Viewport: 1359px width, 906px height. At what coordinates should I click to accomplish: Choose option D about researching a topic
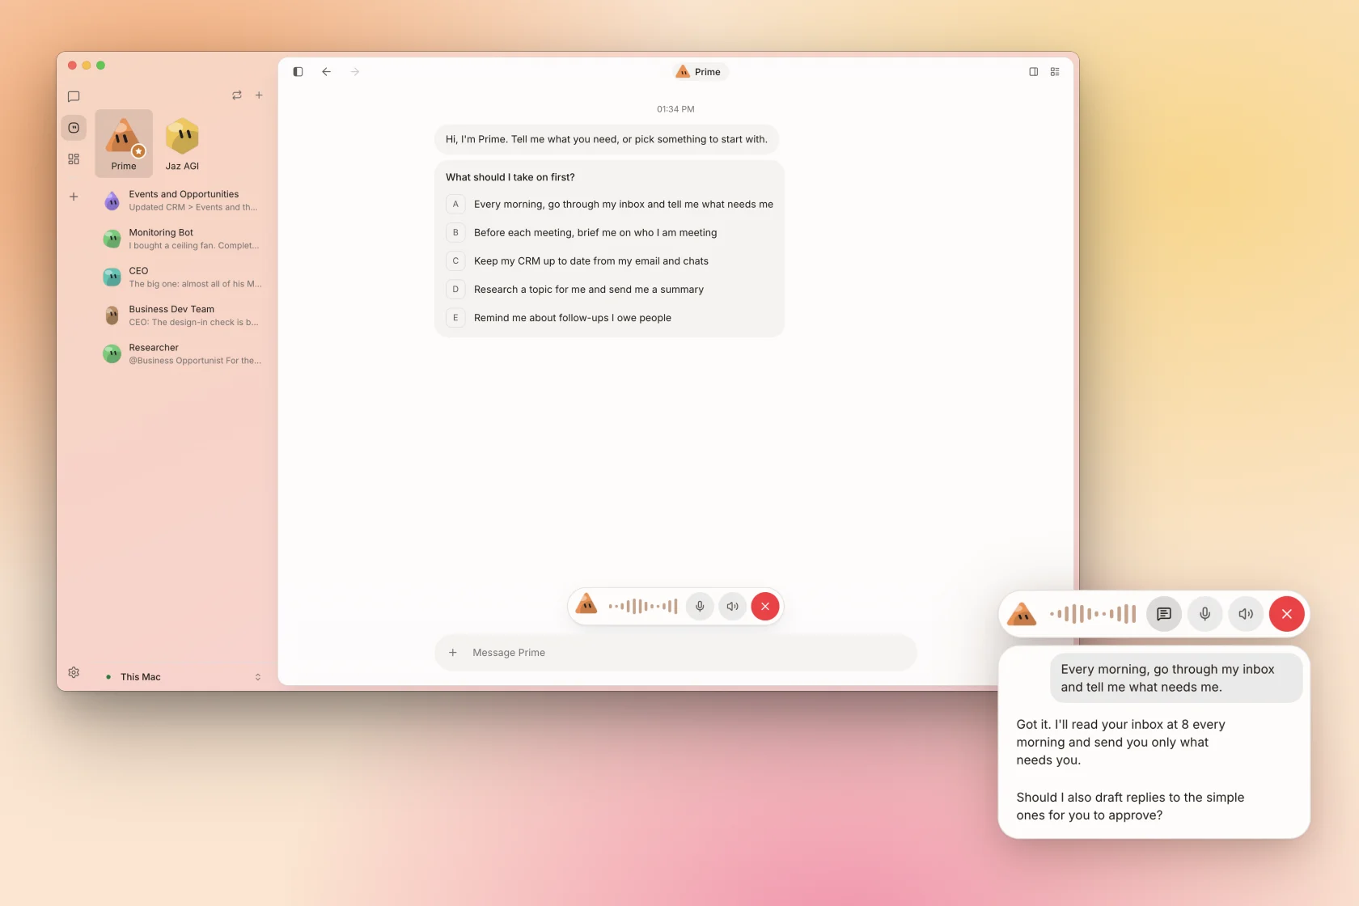coord(610,290)
